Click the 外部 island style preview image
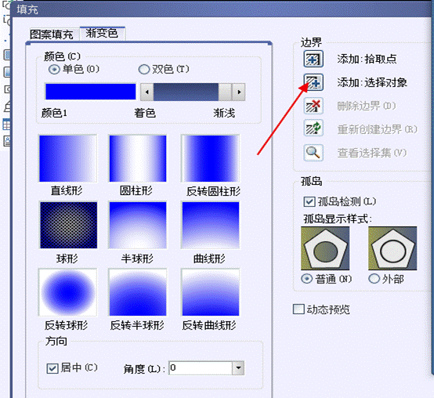 [392, 248]
